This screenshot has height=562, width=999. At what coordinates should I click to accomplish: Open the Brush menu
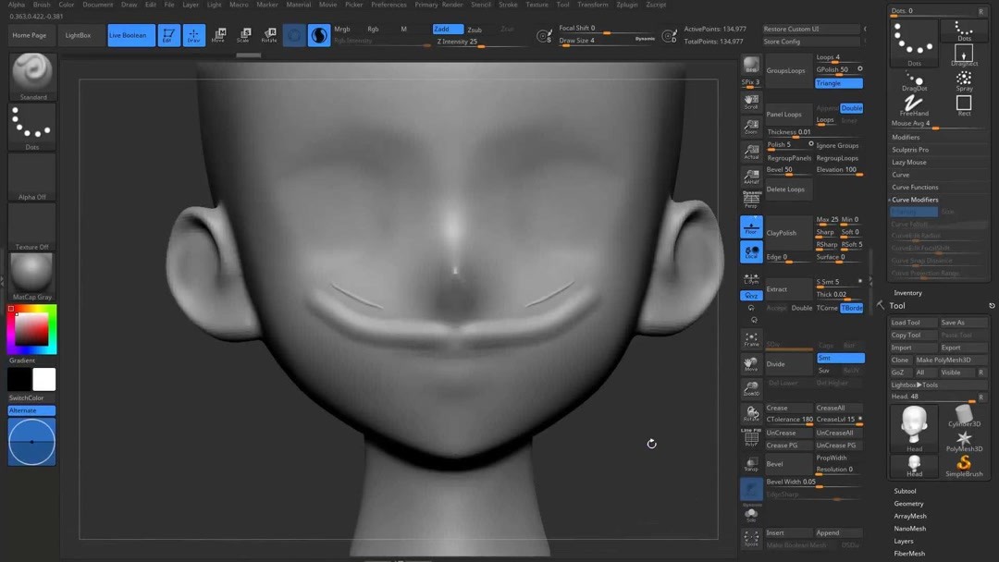point(42,5)
